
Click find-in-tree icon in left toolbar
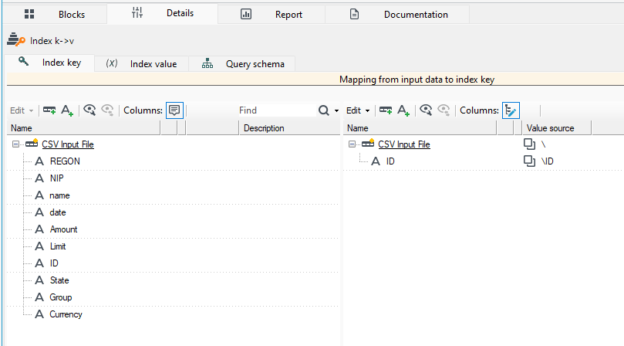pyautogui.click(x=89, y=110)
